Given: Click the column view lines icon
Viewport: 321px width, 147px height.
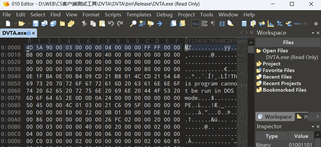Looking at the screenshot, I should tap(222, 24).
